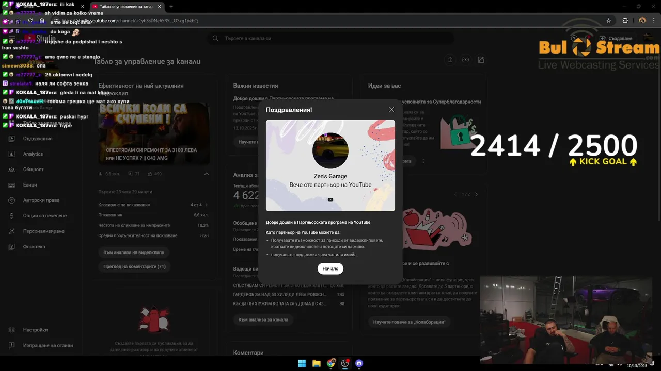Viewport: 661px width, 371px height.
Task: Click the go live broadcast icon
Action: coord(465,60)
